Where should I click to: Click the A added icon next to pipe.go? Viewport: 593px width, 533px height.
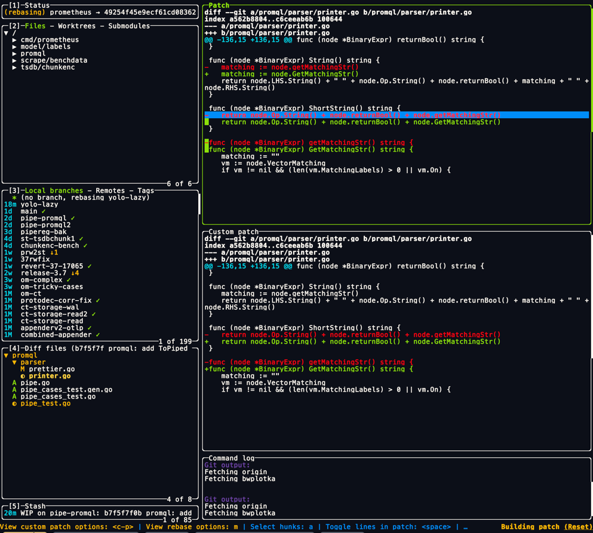(13, 383)
